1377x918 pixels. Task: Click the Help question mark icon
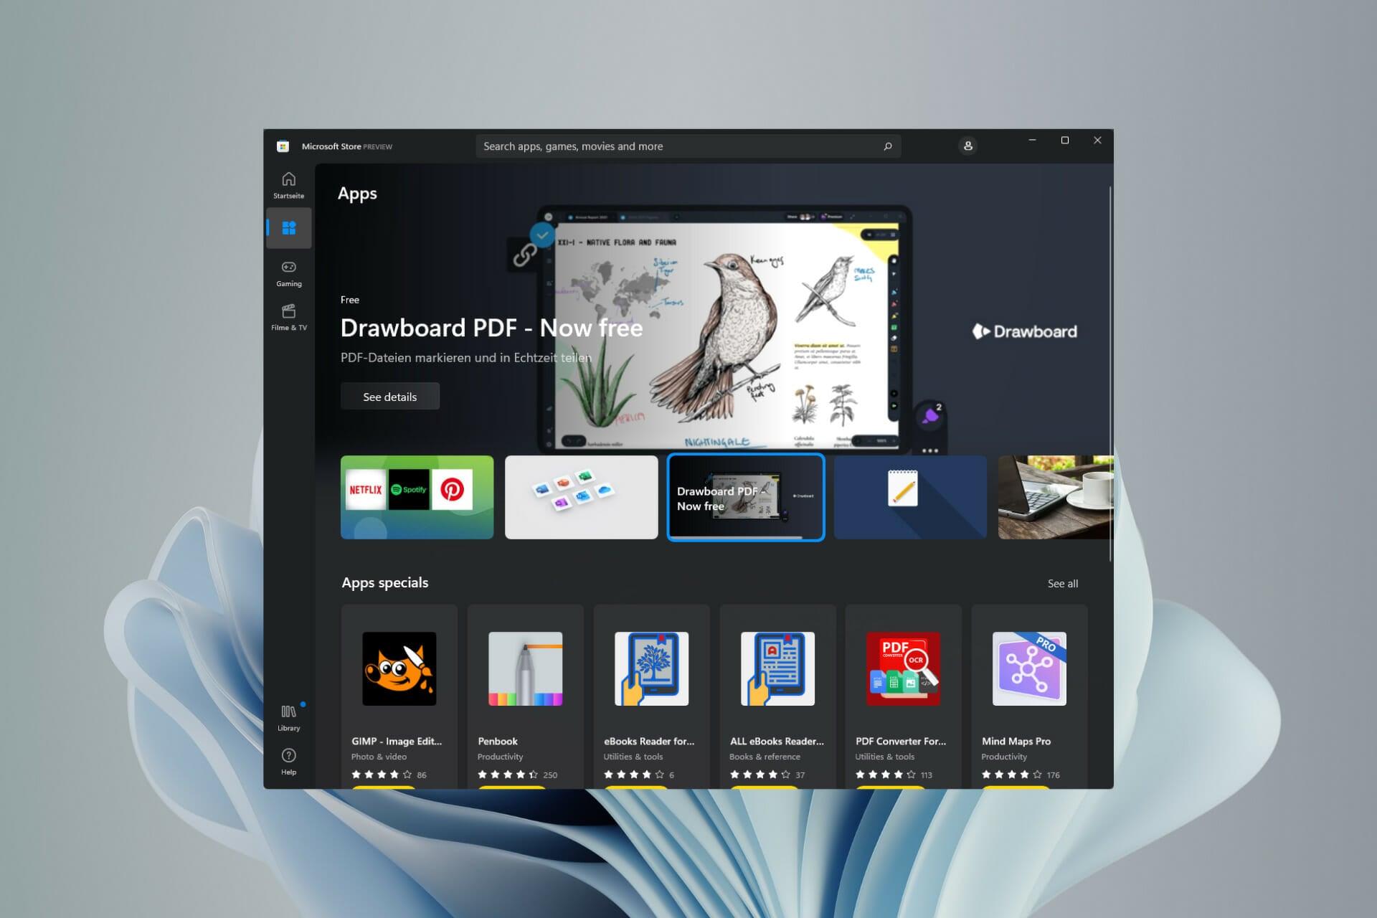coord(288,761)
